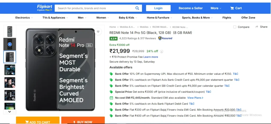This screenshot has width=271, height=124.
Task: Expand the More dropdown in header
Action: click(216, 8)
